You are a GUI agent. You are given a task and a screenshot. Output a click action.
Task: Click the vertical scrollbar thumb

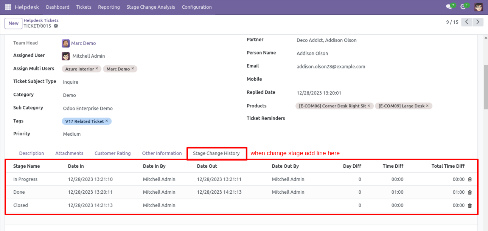(486, 87)
